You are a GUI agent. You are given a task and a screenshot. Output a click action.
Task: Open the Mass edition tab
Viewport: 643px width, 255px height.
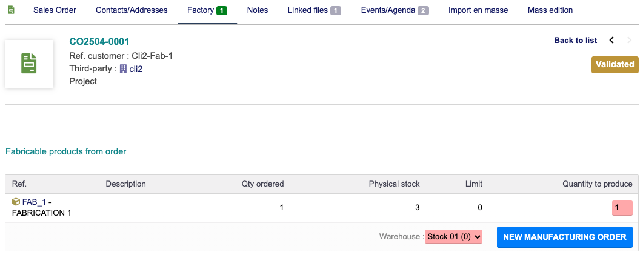tap(550, 10)
